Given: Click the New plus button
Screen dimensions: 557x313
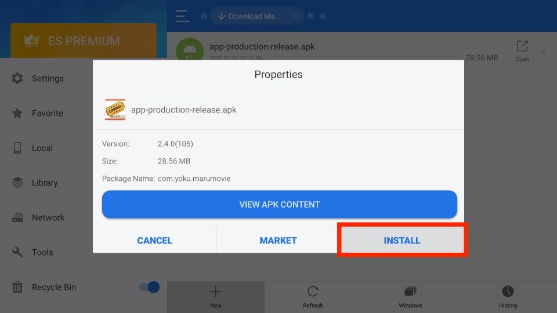Looking at the screenshot, I should point(216,297).
